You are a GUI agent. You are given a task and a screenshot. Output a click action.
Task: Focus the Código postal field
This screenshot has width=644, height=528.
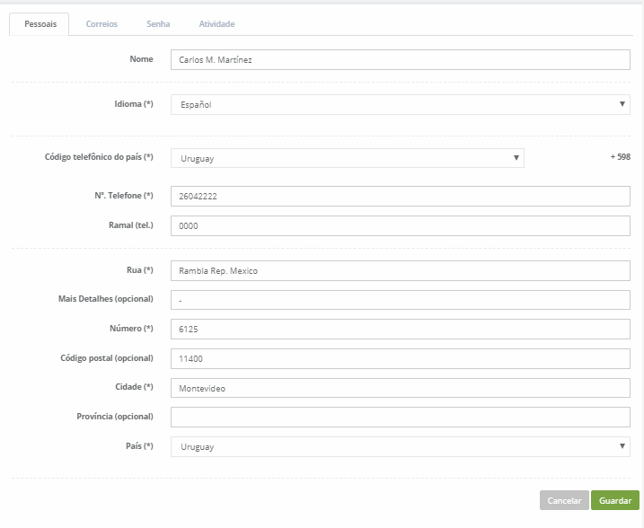[400, 358]
